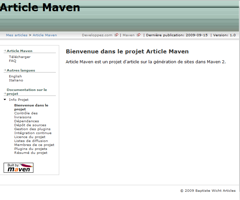Open the Maven link in top bar
The height and width of the screenshot is (200, 240).
[x=129, y=35]
